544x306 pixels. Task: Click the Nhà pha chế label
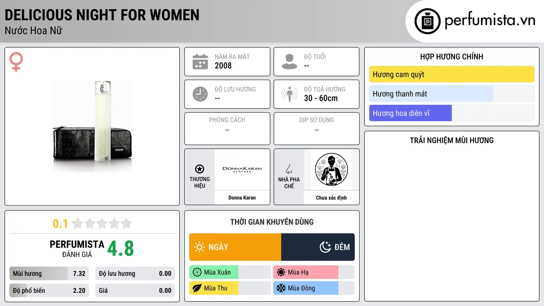click(289, 183)
